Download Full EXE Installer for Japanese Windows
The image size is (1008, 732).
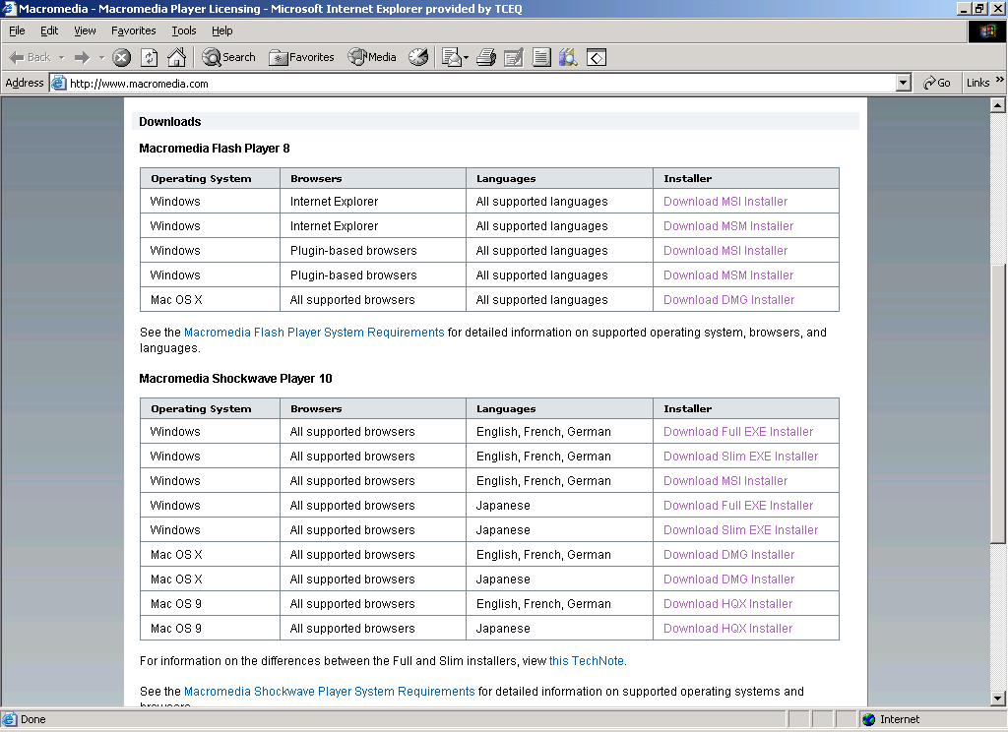pos(738,506)
